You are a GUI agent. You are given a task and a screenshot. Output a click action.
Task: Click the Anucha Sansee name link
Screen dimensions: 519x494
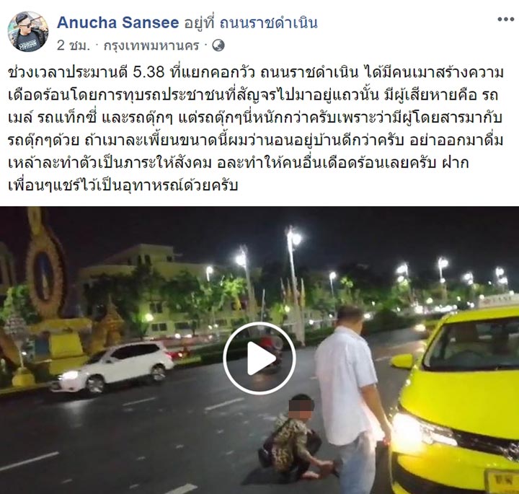click(x=117, y=23)
